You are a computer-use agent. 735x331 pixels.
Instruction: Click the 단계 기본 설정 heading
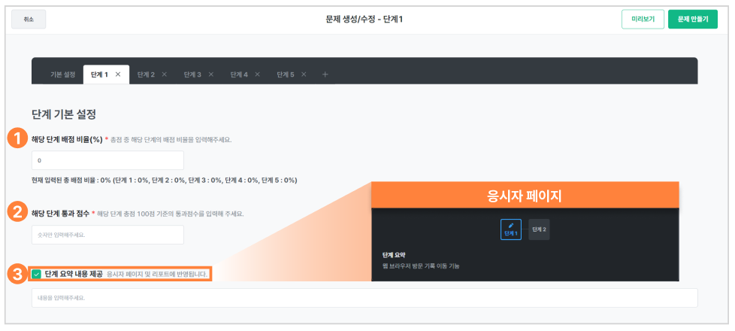pyautogui.click(x=63, y=114)
